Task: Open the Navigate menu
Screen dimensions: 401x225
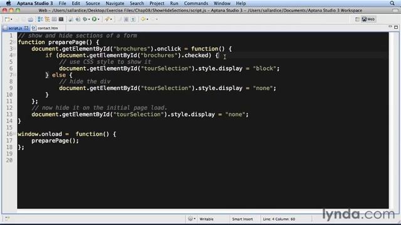Action: [x=115, y=3]
